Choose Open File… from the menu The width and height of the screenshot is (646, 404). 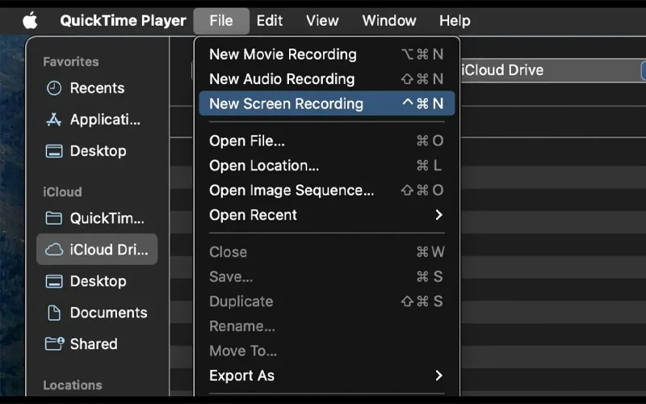tap(327, 141)
